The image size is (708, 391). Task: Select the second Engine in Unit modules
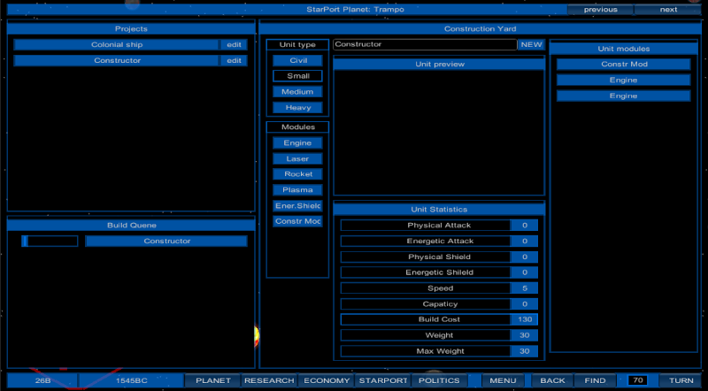[x=624, y=96]
